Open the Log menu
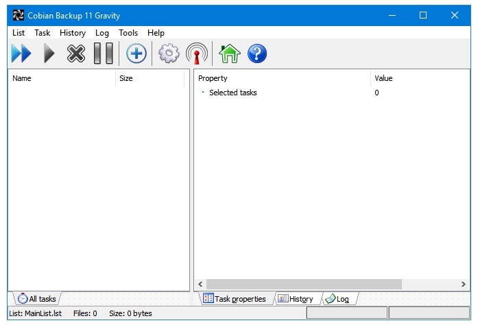This screenshot has width=478, height=325. click(x=101, y=33)
